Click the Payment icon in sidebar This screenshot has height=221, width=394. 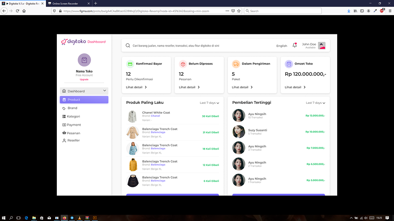(64, 125)
